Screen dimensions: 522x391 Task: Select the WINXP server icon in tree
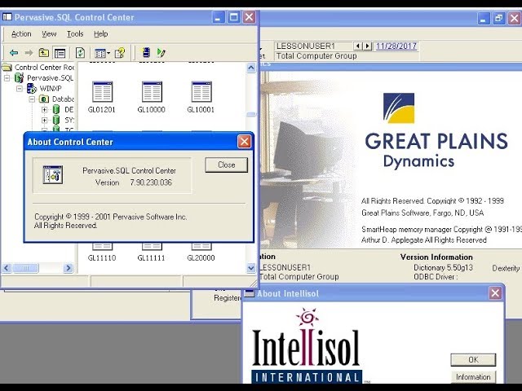pyautogui.click(x=32, y=89)
